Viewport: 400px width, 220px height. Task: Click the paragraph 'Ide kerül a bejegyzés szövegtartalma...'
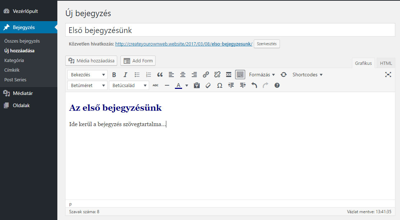pos(118,124)
